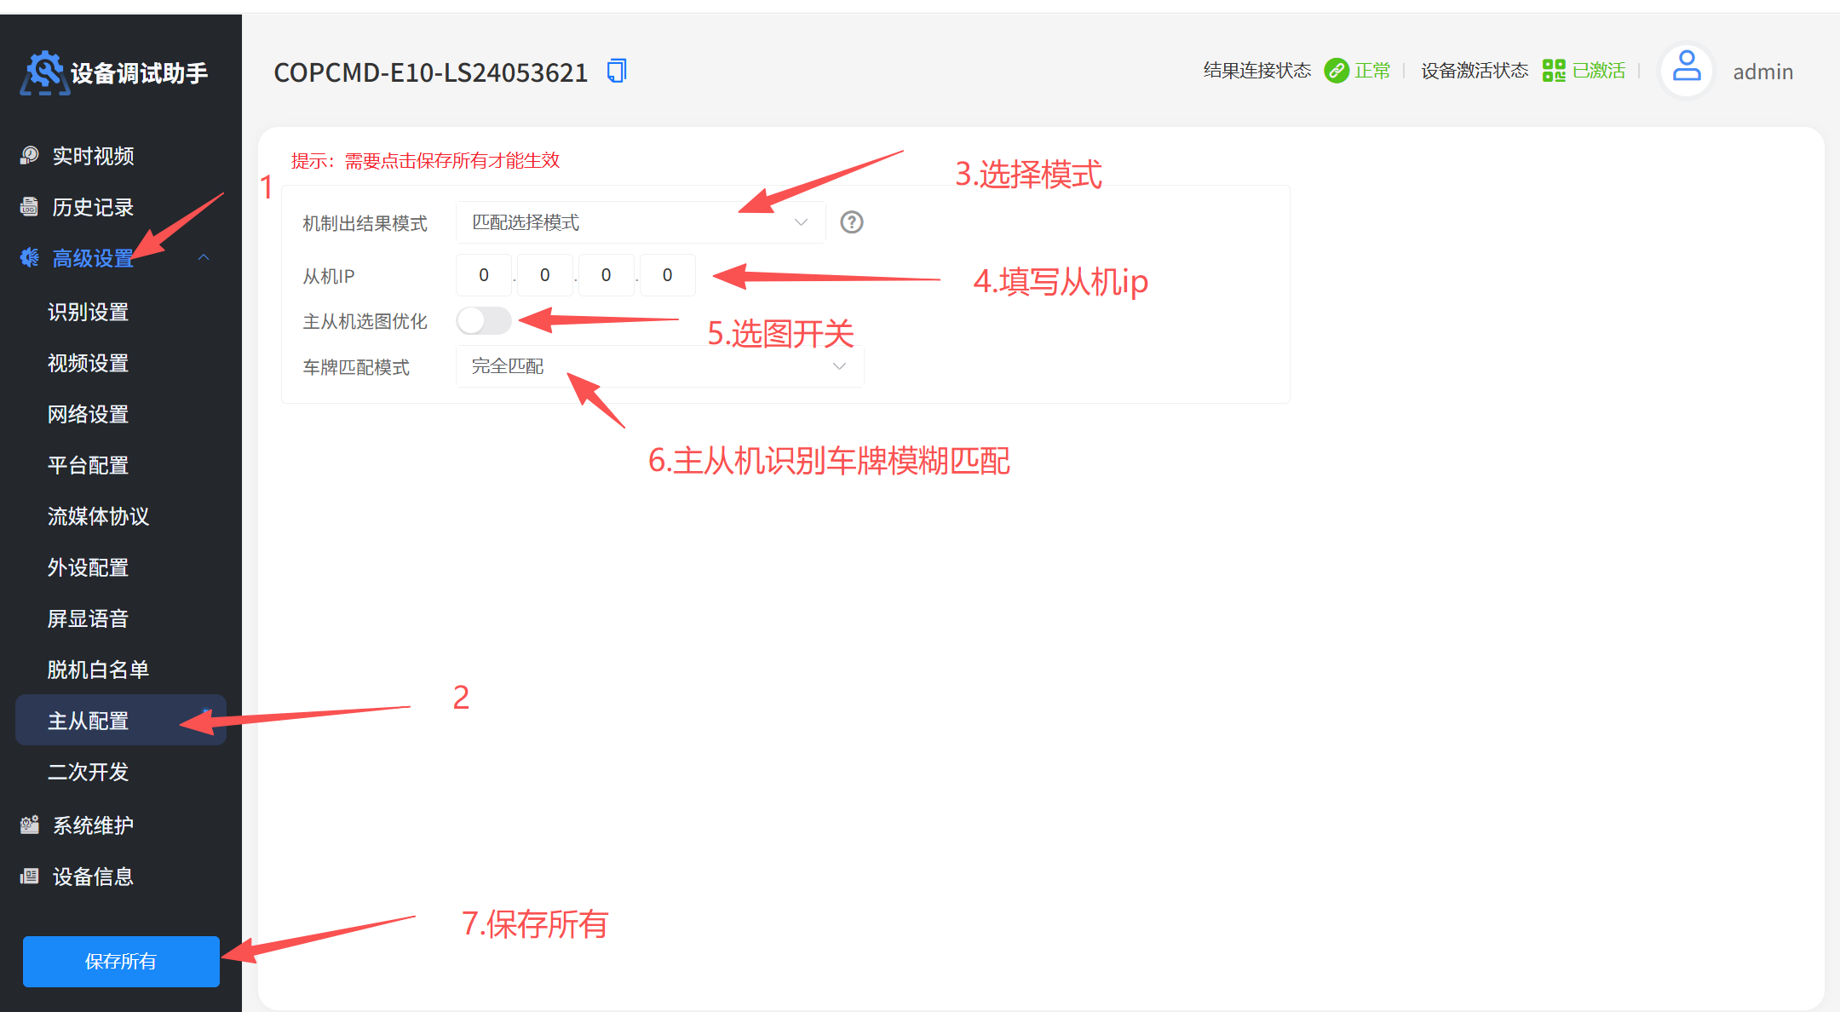Viewport: 1840px width, 1012px height.
Task: Enable the 主从机选图优化 toggle
Action: pos(483,321)
